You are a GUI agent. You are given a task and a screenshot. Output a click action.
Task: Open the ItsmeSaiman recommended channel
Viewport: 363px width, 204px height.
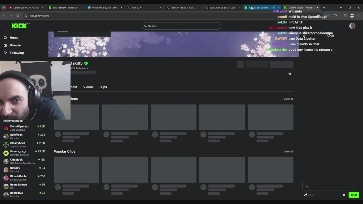(x=24, y=186)
